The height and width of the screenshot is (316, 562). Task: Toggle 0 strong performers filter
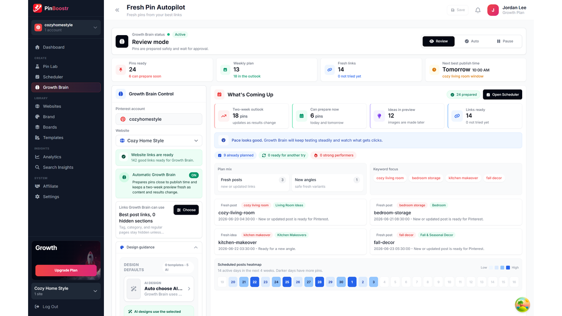click(x=333, y=155)
